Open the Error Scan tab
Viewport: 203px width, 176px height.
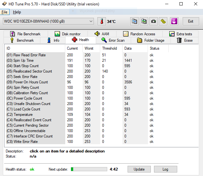[113, 40]
